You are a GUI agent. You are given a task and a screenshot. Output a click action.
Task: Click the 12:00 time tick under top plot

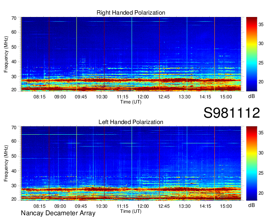143,97
